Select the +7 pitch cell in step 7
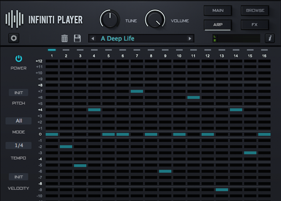Image resolution: width=281 pixels, height=201 pixels. (x=137, y=91)
